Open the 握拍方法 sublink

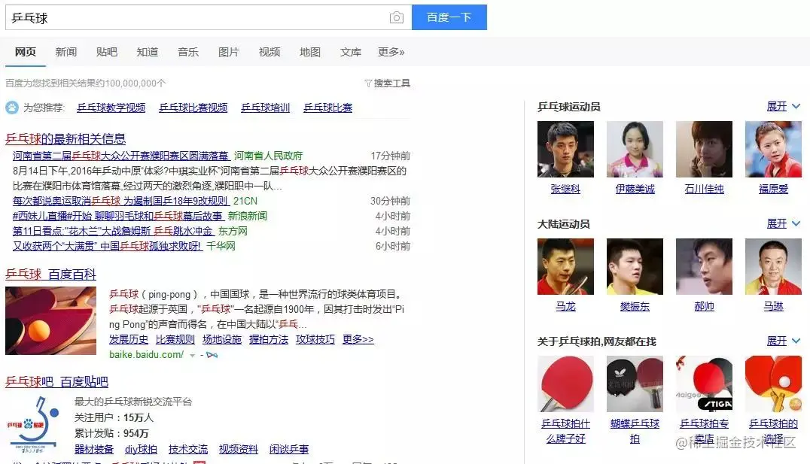coord(269,339)
